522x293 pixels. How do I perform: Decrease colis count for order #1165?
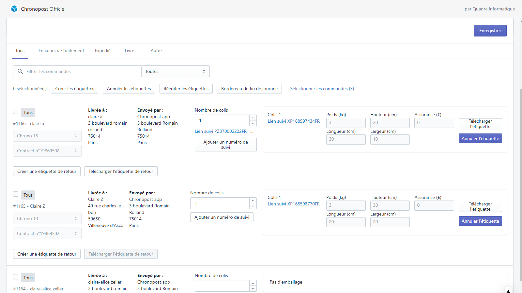point(253,206)
